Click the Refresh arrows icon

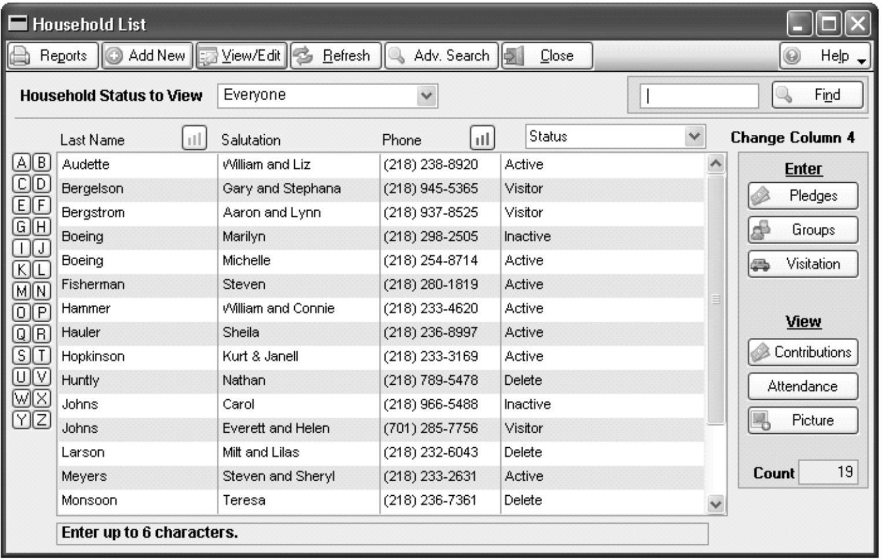click(303, 56)
